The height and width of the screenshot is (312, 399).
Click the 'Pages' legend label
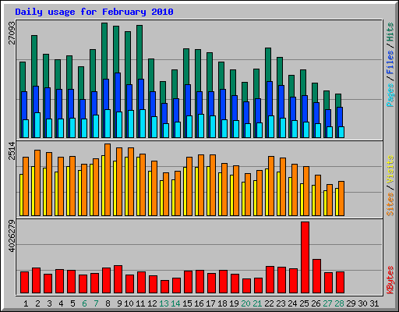pos(390,95)
